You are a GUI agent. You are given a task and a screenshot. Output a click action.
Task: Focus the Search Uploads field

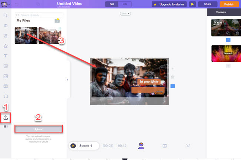click(39, 15)
